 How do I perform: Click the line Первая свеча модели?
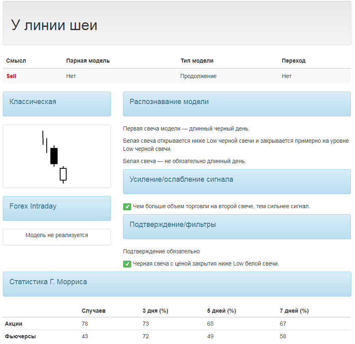click(x=186, y=129)
